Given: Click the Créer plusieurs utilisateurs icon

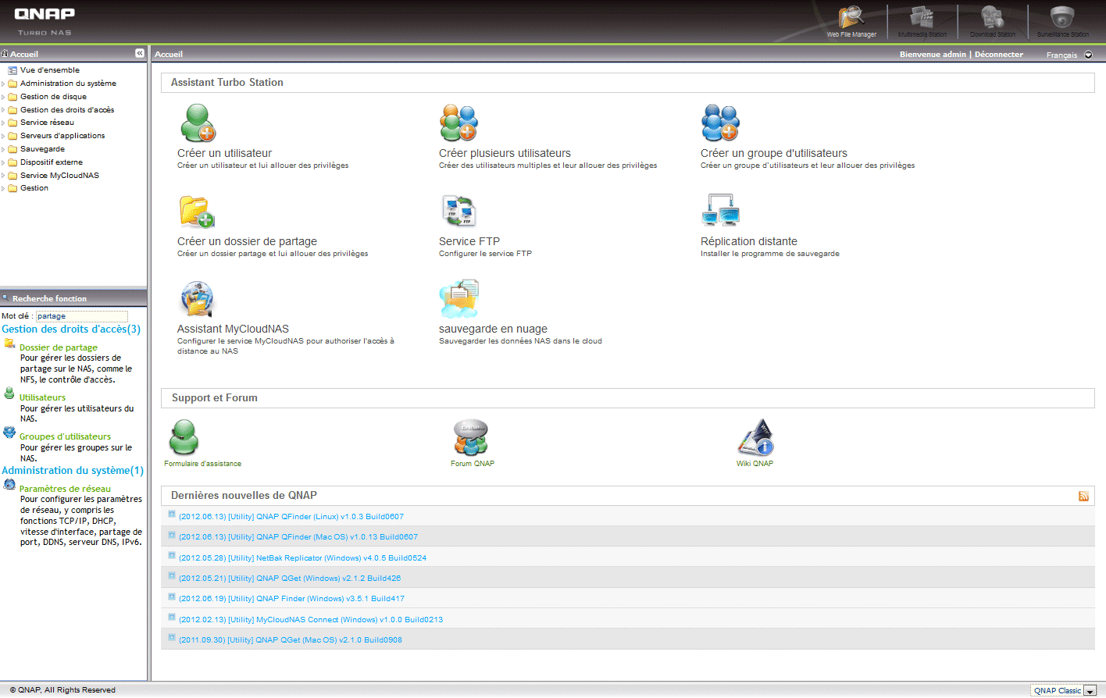Looking at the screenshot, I should (459, 123).
